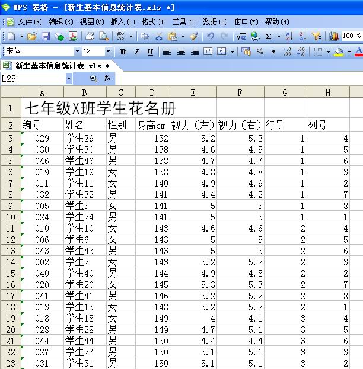Toggle underline formatting
The width and height of the screenshot is (363, 369).
150,52
